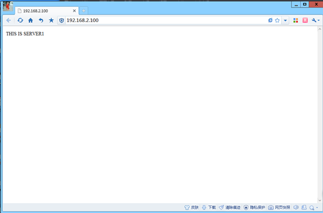Expand the address bar history dropdown

(x=285, y=20)
